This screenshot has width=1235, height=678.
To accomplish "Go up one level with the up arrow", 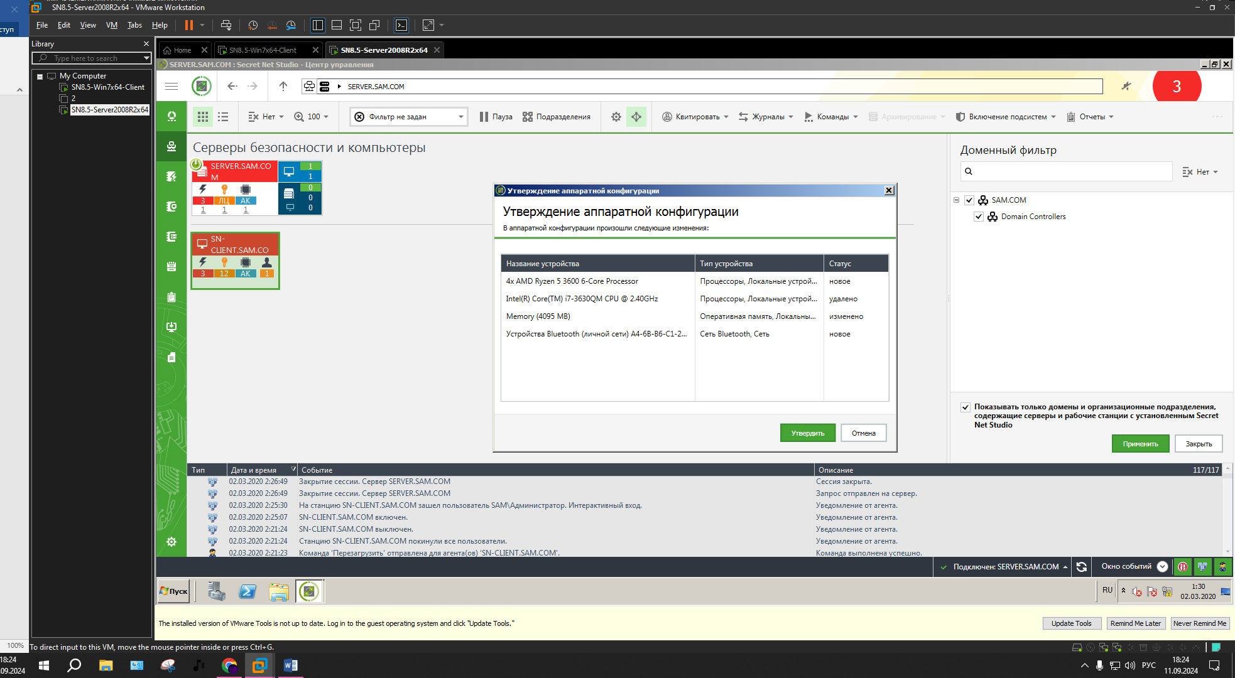I will coord(283,87).
